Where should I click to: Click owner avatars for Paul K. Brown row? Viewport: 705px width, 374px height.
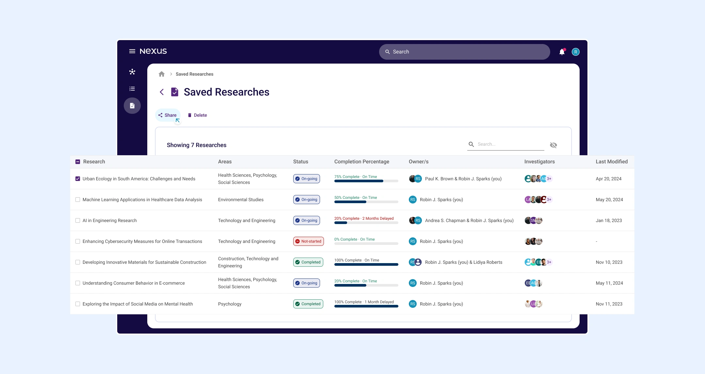click(x=415, y=179)
